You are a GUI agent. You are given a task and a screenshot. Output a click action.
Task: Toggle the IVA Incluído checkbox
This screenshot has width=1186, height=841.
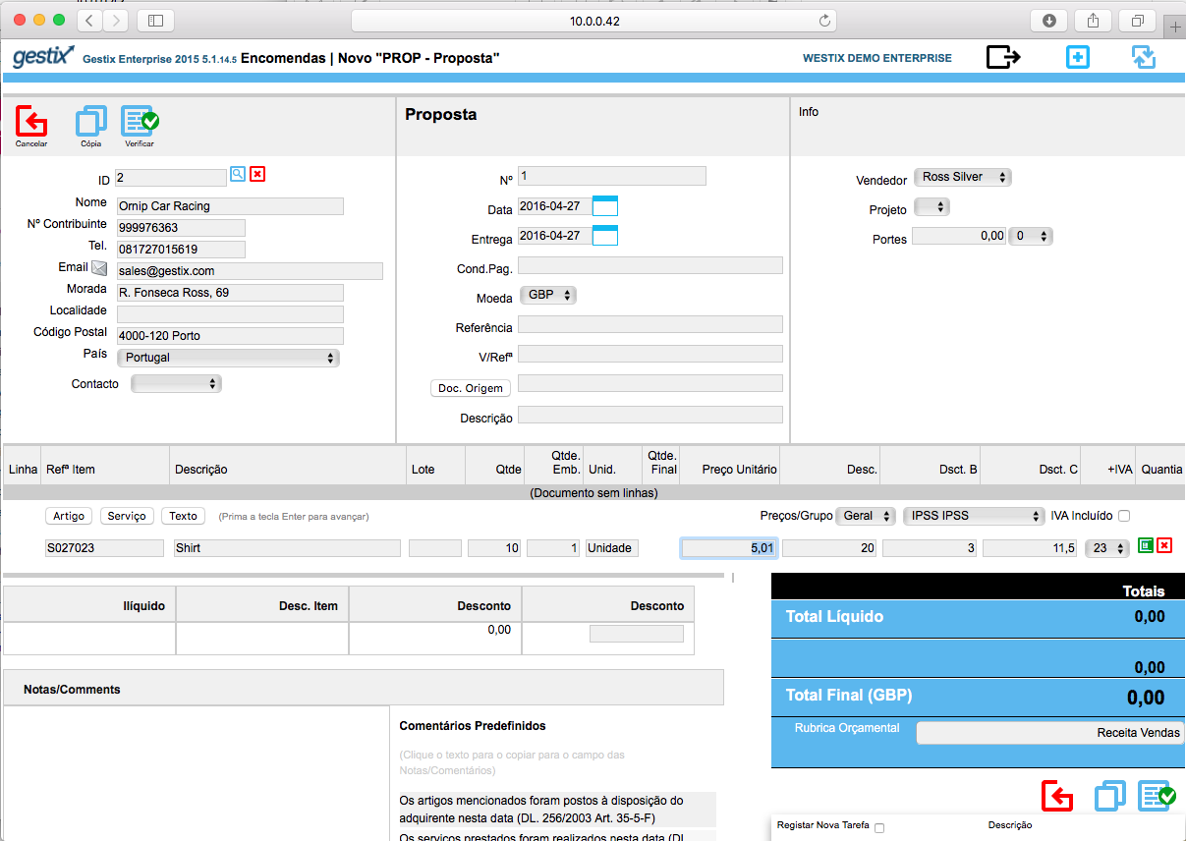pyautogui.click(x=1124, y=516)
